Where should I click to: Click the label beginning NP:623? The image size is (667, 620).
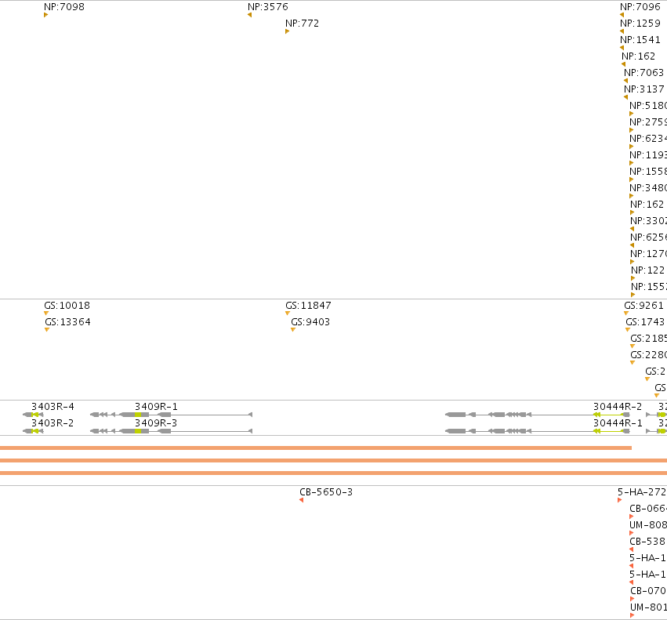tap(648, 139)
